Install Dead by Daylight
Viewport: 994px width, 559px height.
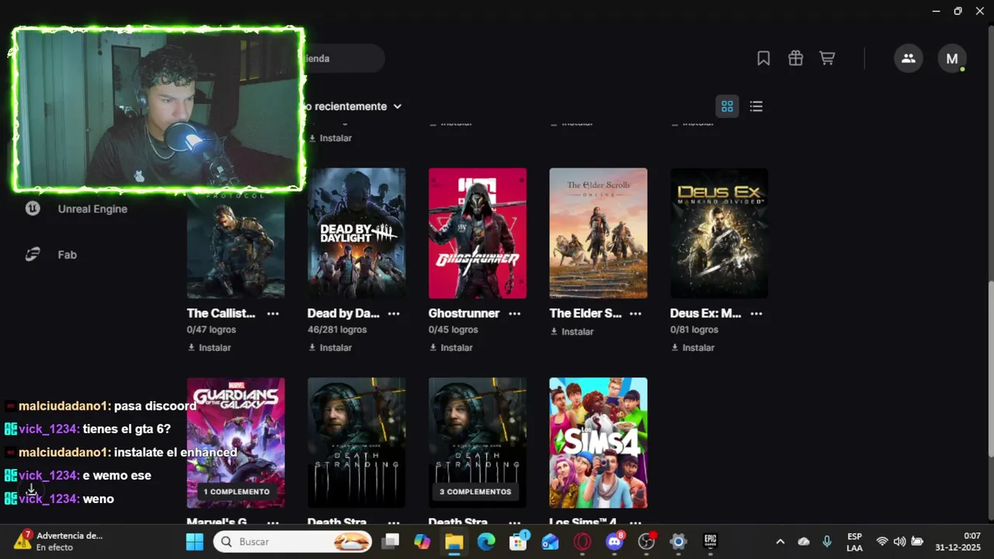(x=330, y=348)
